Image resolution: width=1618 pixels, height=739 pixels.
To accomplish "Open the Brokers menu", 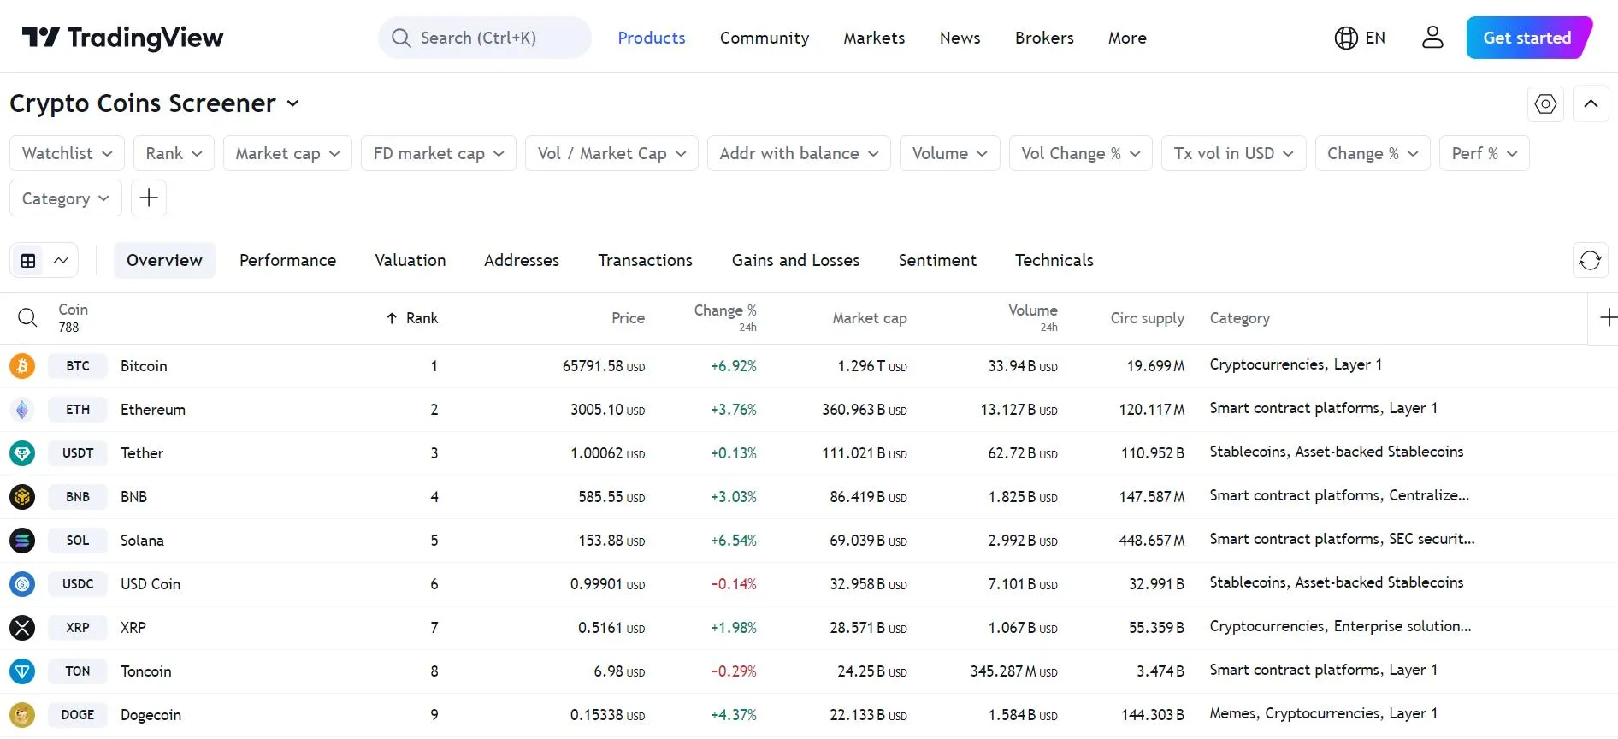I will (x=1044, y=38).
